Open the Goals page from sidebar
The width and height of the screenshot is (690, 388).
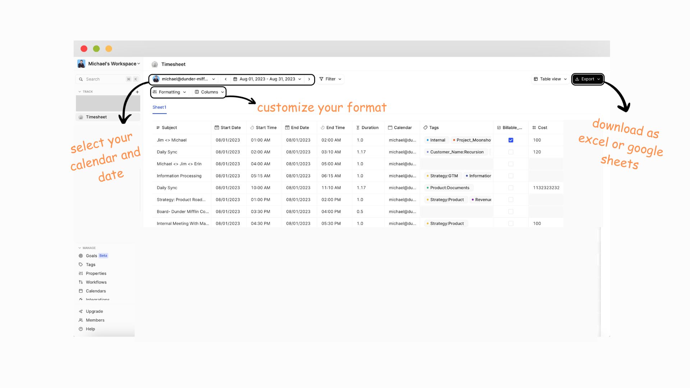tap(91, 256)
